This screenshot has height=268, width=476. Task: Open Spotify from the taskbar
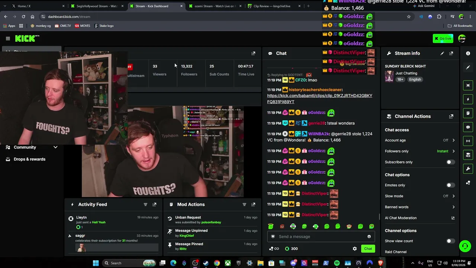[x=337, y=263]
